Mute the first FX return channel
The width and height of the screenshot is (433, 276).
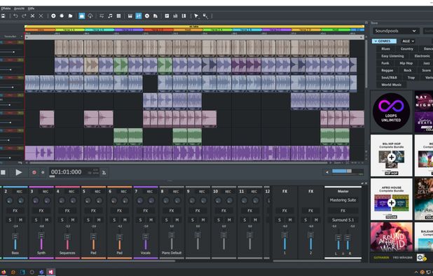290,220
